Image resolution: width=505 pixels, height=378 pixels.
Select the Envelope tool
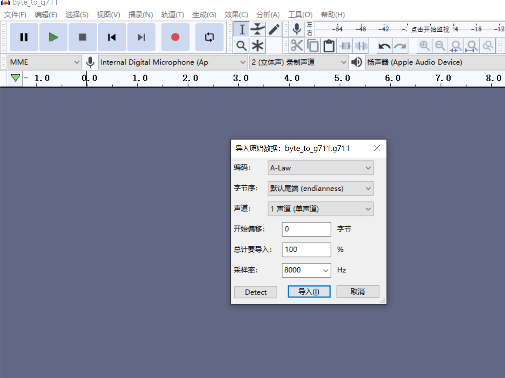point(257,29)
